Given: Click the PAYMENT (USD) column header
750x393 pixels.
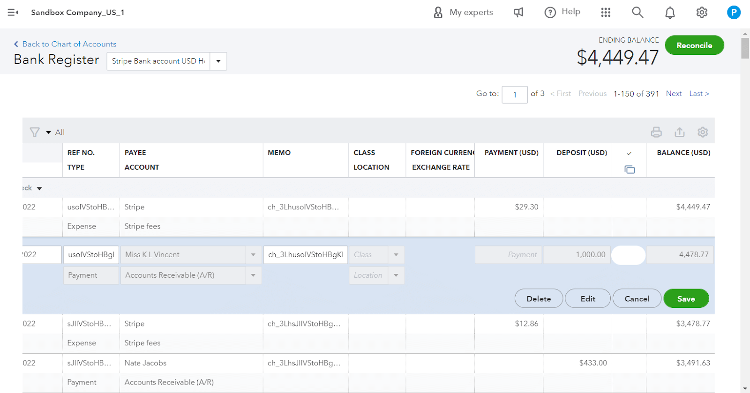Looking at the screenshot, I should [x=511, y=153].
